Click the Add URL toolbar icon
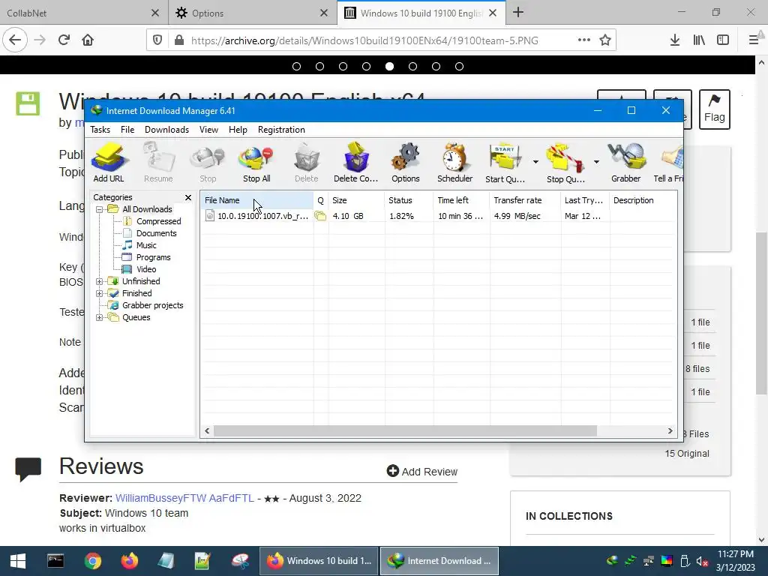768x576 pixels. pos(109,163)
